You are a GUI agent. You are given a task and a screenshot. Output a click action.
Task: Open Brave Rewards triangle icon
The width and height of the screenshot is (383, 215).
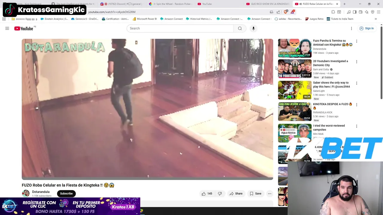(x=293, y=12)
